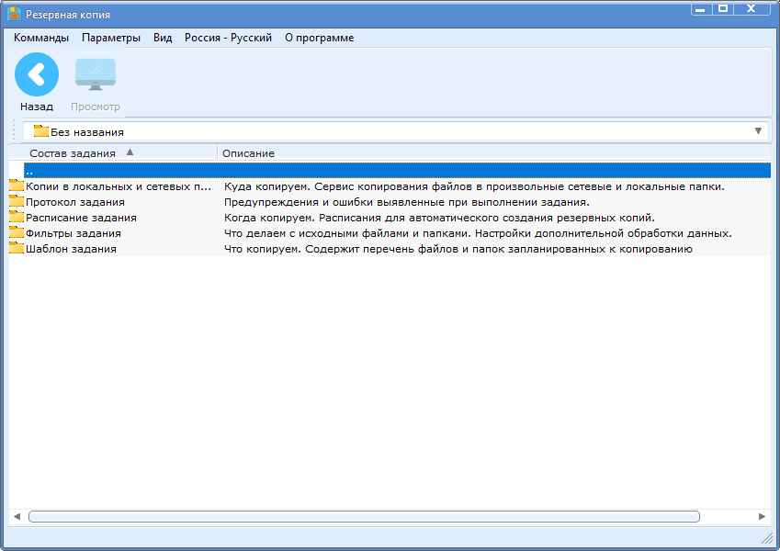
Task: Click the horizontal scrollbar thumb
Action: click(x=364, y=516)
